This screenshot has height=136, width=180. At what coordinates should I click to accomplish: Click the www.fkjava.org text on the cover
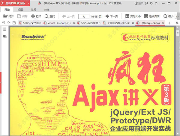[140, 39]
